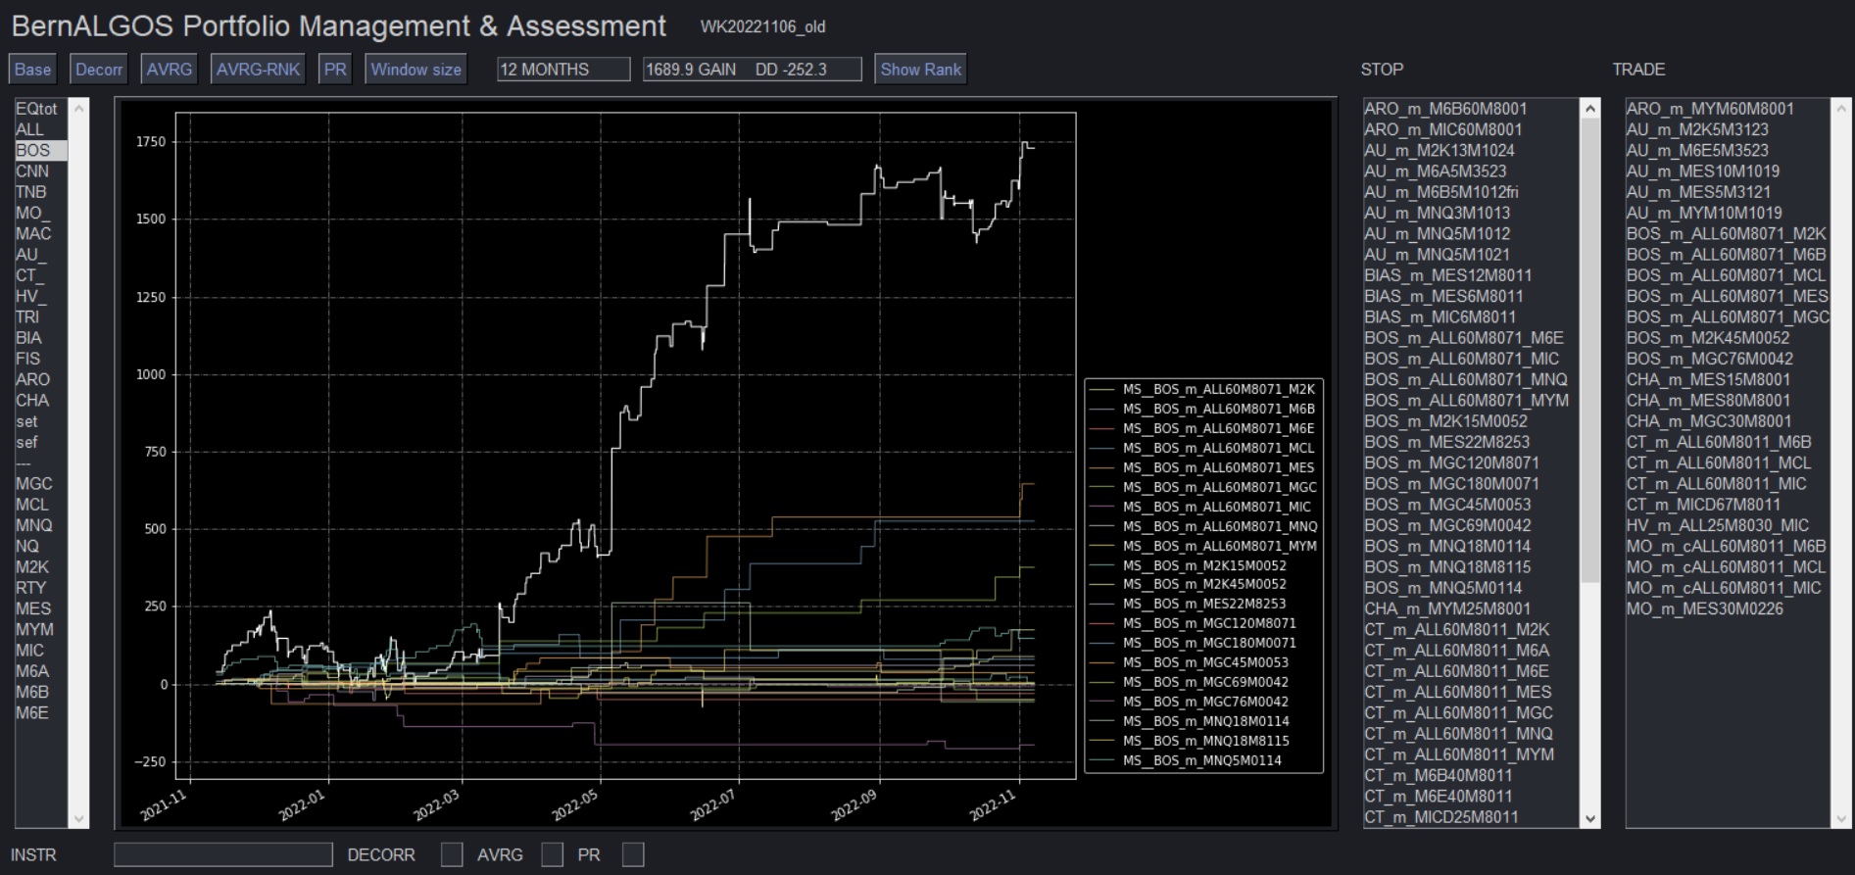Click the Show Rank button
Image resolution: width=1855 pixels, height=875 pixels.
tap(920, 70)
